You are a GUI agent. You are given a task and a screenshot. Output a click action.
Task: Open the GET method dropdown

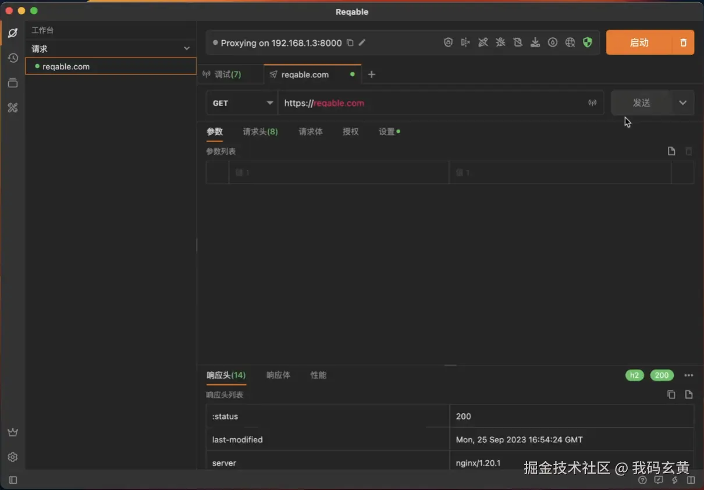coord(242,103)
